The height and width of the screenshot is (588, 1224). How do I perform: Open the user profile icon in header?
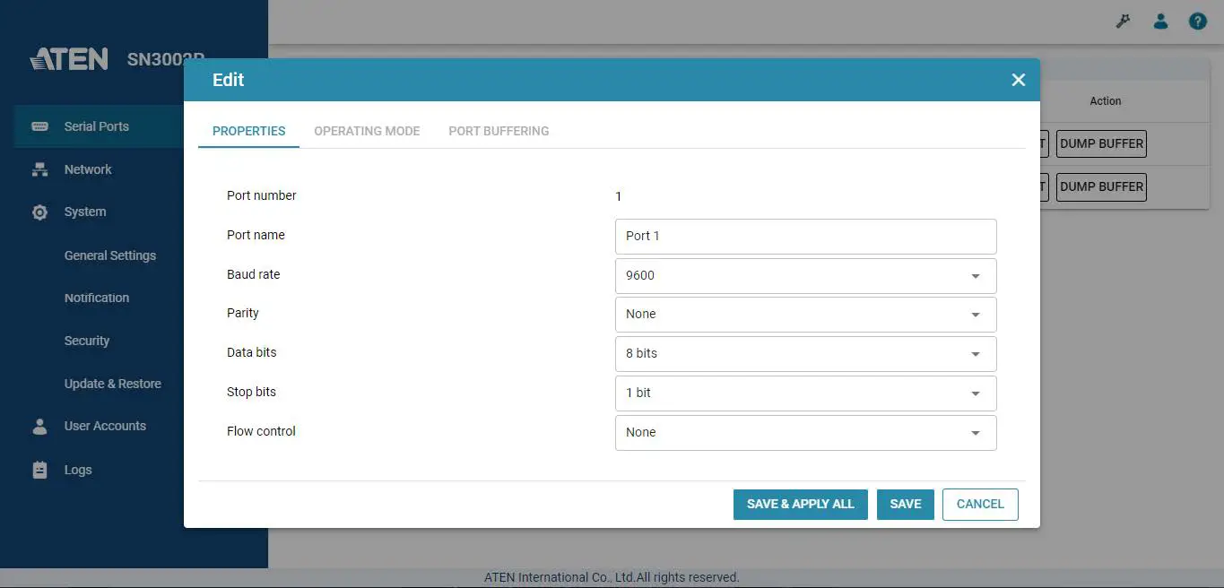pyautogui.click(x=1160, y=22)
